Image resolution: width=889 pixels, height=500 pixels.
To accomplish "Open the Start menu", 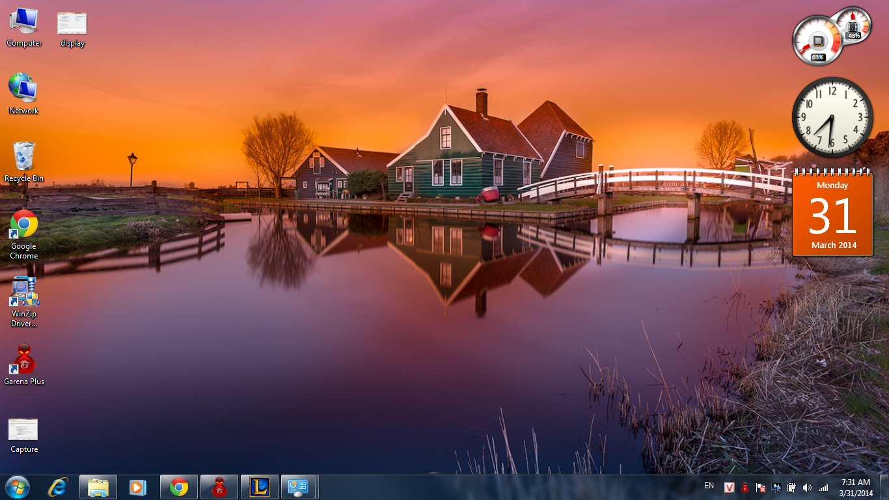I will coord(17,486).
